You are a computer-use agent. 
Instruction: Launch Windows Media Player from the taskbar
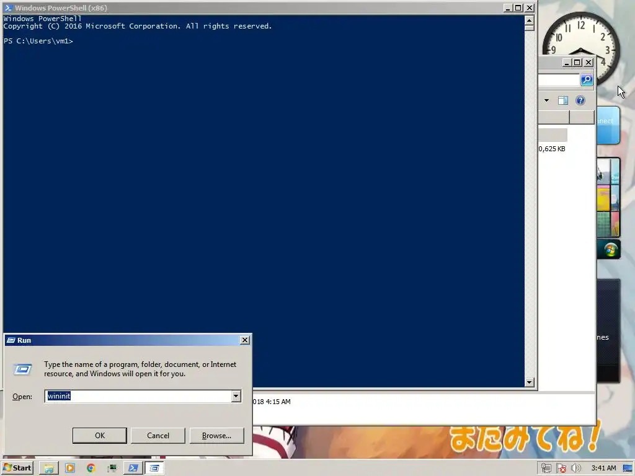69,469
